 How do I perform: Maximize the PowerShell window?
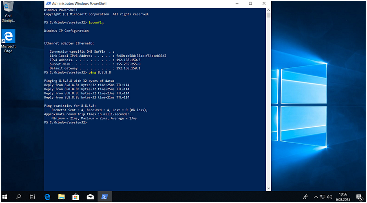(x=250, y=4)
